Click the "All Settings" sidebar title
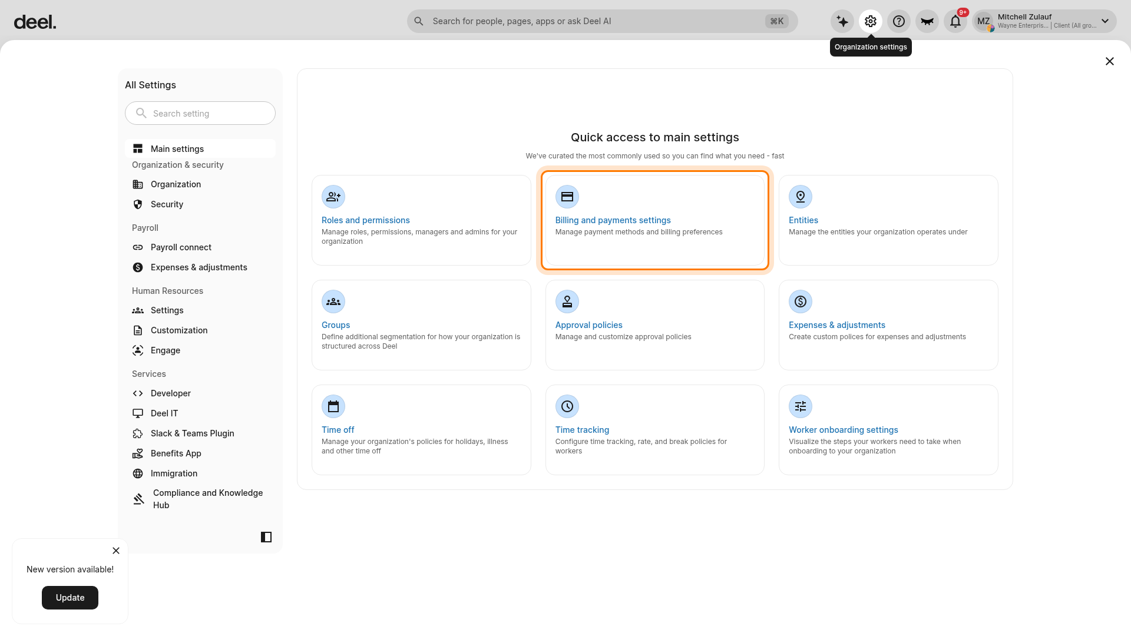 [x=150, y=85]
